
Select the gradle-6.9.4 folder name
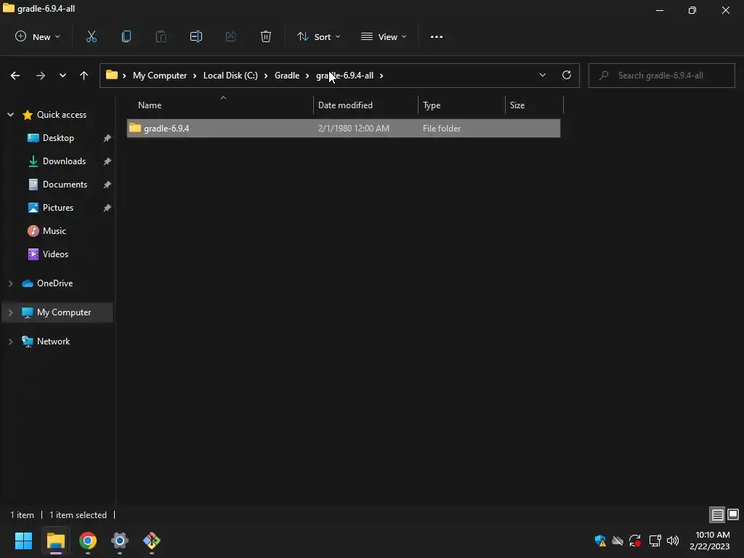166,128
